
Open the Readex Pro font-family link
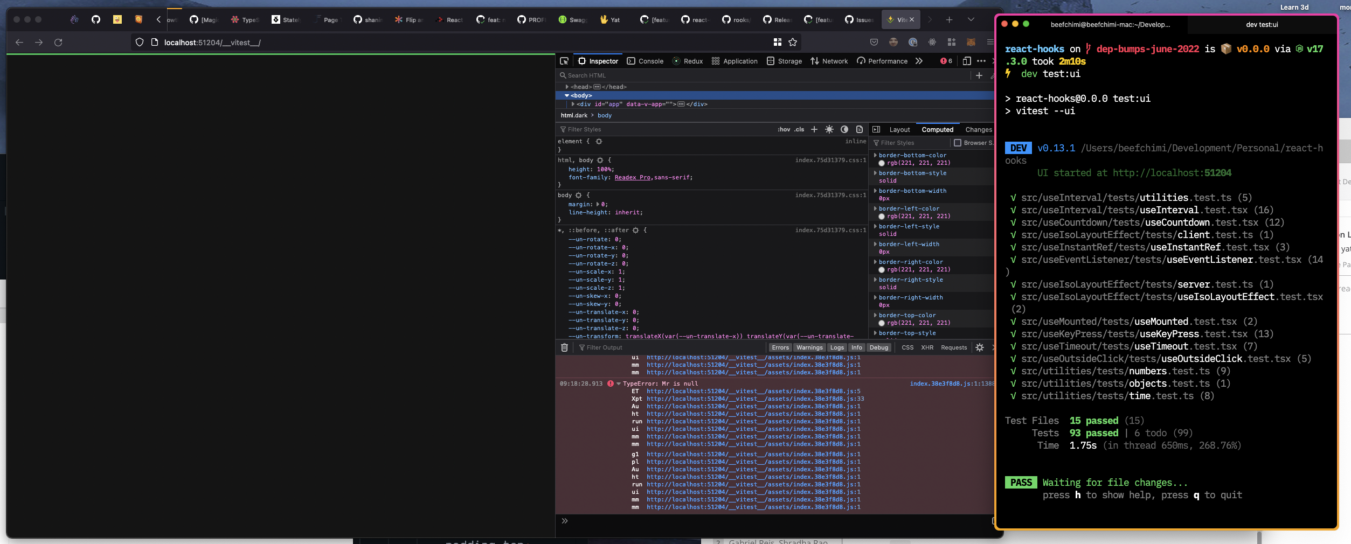(632, 178)
